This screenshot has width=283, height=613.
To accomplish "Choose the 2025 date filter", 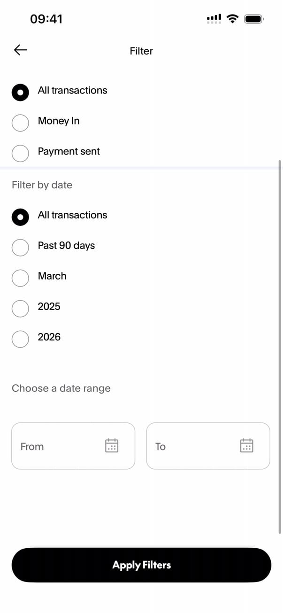I will click(20, 308).
